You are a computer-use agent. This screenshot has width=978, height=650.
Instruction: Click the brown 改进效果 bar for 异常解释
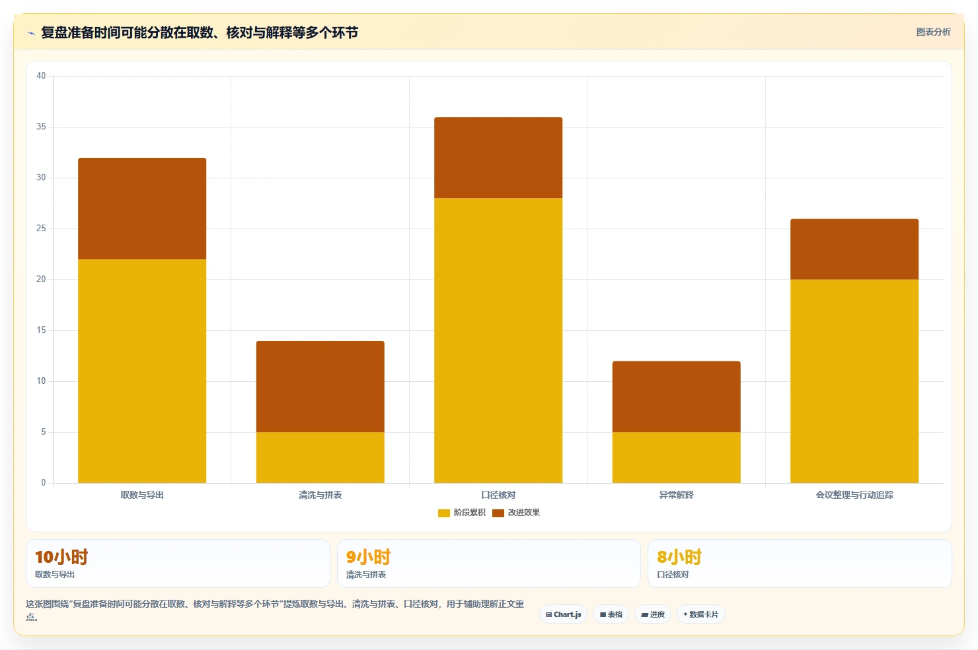coord(677,396)
